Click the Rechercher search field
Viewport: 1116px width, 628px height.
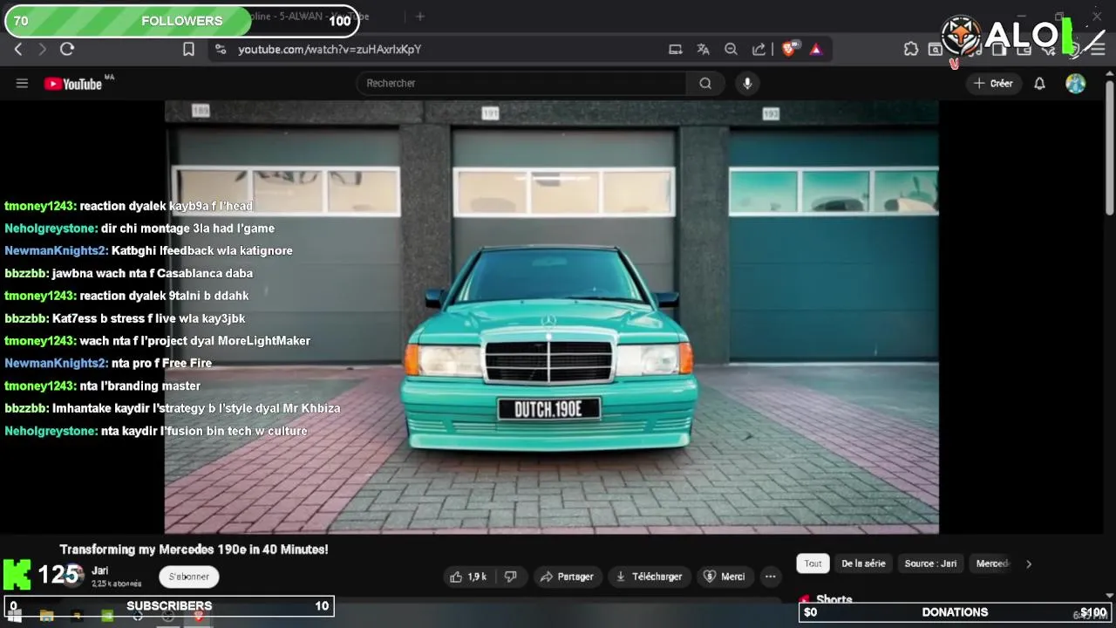521,84
